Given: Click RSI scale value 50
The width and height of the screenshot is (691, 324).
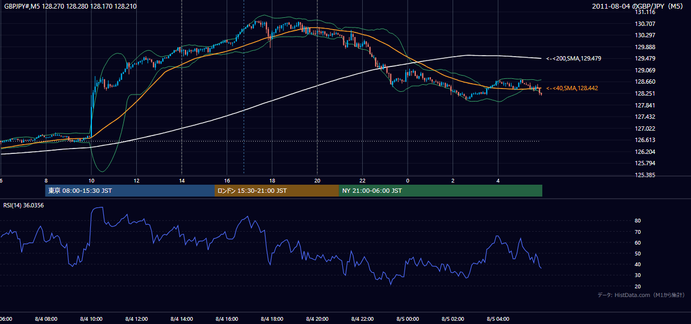Looking at the screenshot, I should 637,253.
